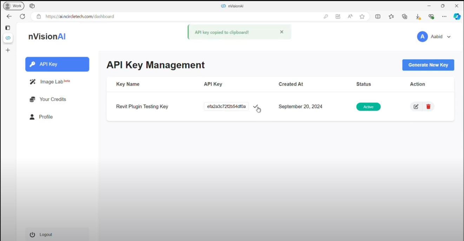Open Browser essentials heart icon
Screen dimensions: 464x241
(x=431, y=16)
